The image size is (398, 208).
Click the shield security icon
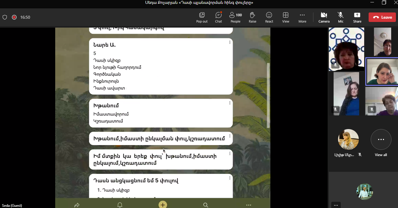(5, 17)
